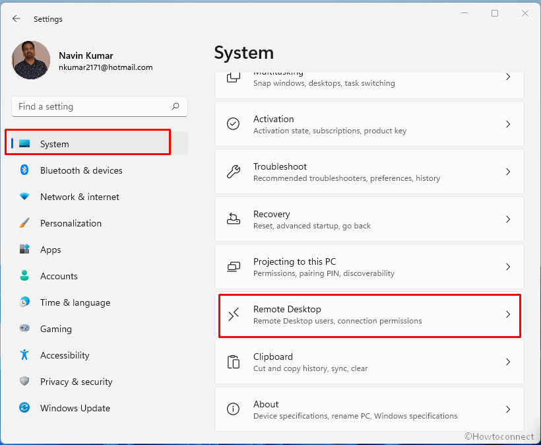541x445 pixels.
Task: Click 'Snap windows, desktops, task switching' text
Action: pos(324,83)
